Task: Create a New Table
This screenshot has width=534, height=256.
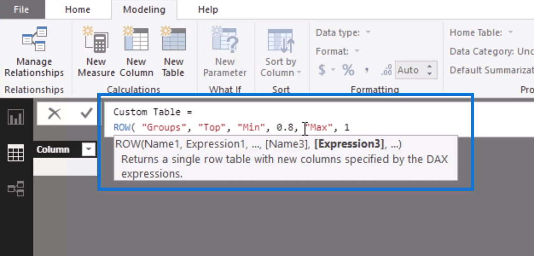Action: [x=173, y=52]
